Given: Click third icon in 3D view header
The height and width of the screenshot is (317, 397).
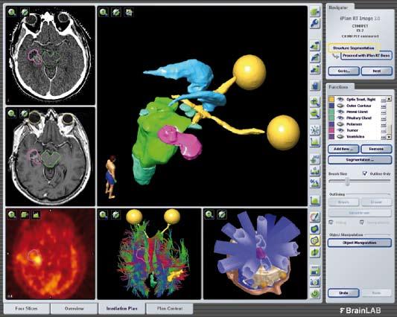Looking at the screenshot, I should tap(129, 12).
